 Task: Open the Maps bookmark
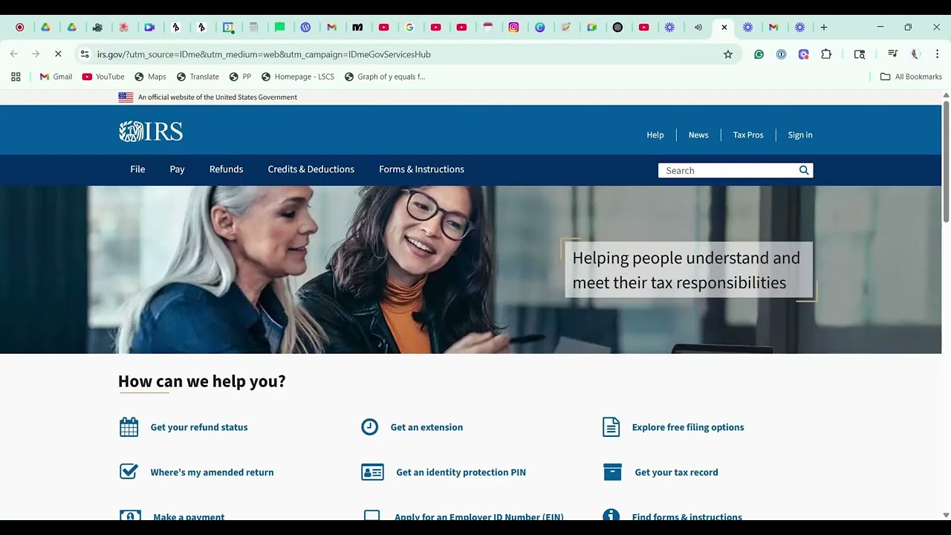click(x=150, y=77)
